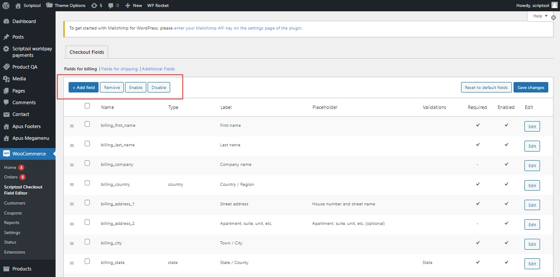
Task: Click the drag handle icon for billing_first_name
Action: click(72, 125)
